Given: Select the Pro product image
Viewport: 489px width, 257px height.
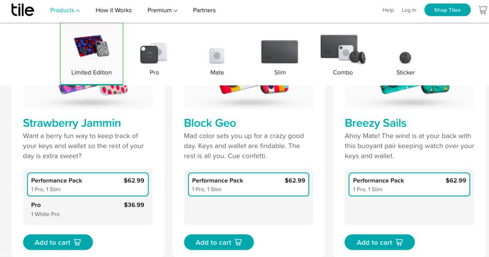Looking at the screenshot, I should [x=154, y=54].
